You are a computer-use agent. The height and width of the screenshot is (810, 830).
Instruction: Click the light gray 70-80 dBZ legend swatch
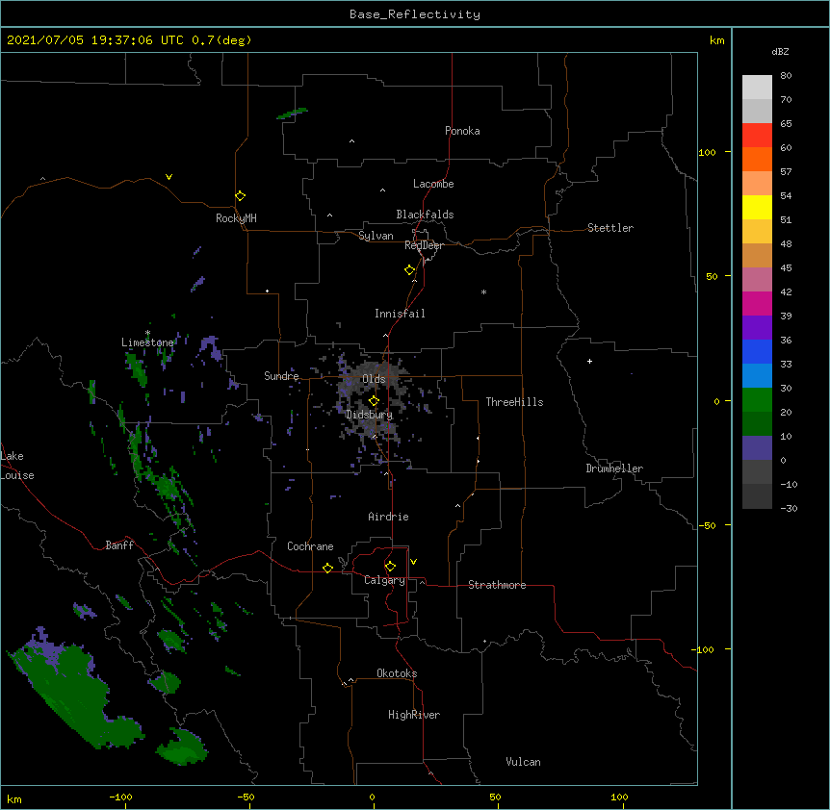pos(757,88)
